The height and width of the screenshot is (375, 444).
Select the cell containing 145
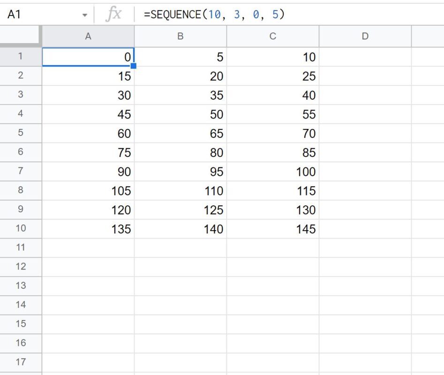tap(273, 229)
